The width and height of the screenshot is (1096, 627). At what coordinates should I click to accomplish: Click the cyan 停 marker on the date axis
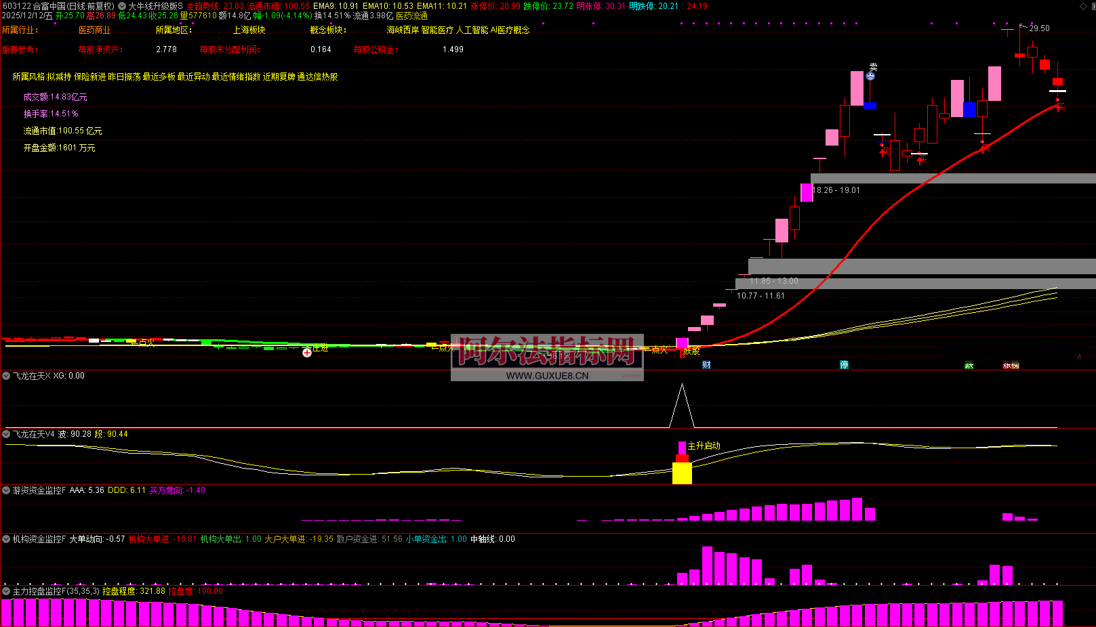click(x=844, y=365)
